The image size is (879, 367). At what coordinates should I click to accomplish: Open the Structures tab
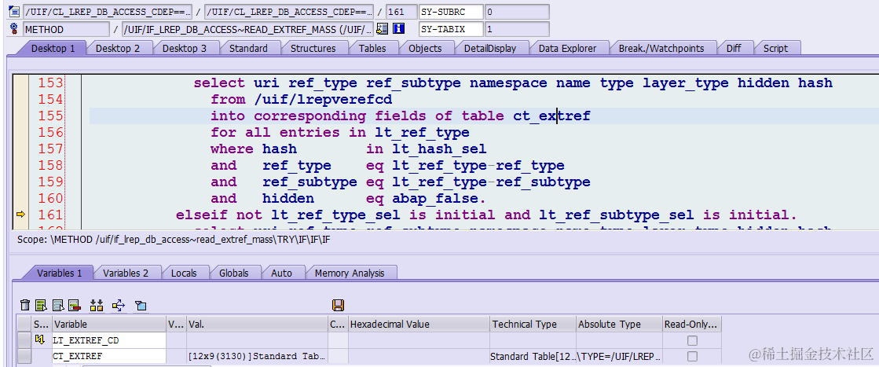pyautogui.click(x=313, y=48)
